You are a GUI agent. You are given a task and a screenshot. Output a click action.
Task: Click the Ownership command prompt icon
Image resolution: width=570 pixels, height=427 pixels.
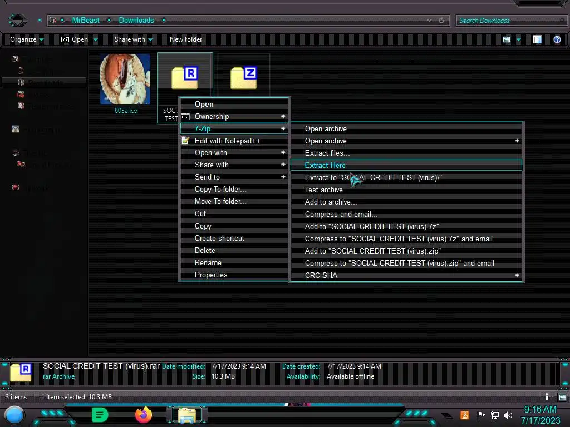point(185,117)
